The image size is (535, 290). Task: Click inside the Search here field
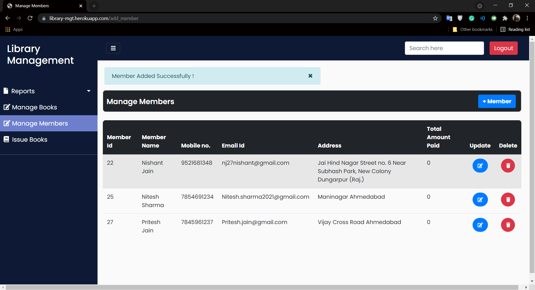click(444, 48)
